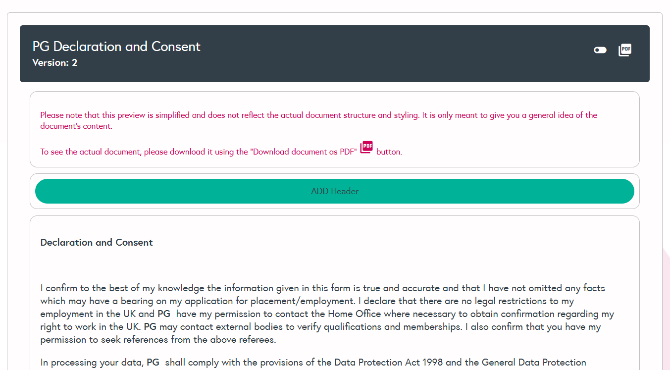This screenshot has width=670, height=370.
Task: Click the red simplified-preview notice paragraph
Action: click(x=318, y=120)
